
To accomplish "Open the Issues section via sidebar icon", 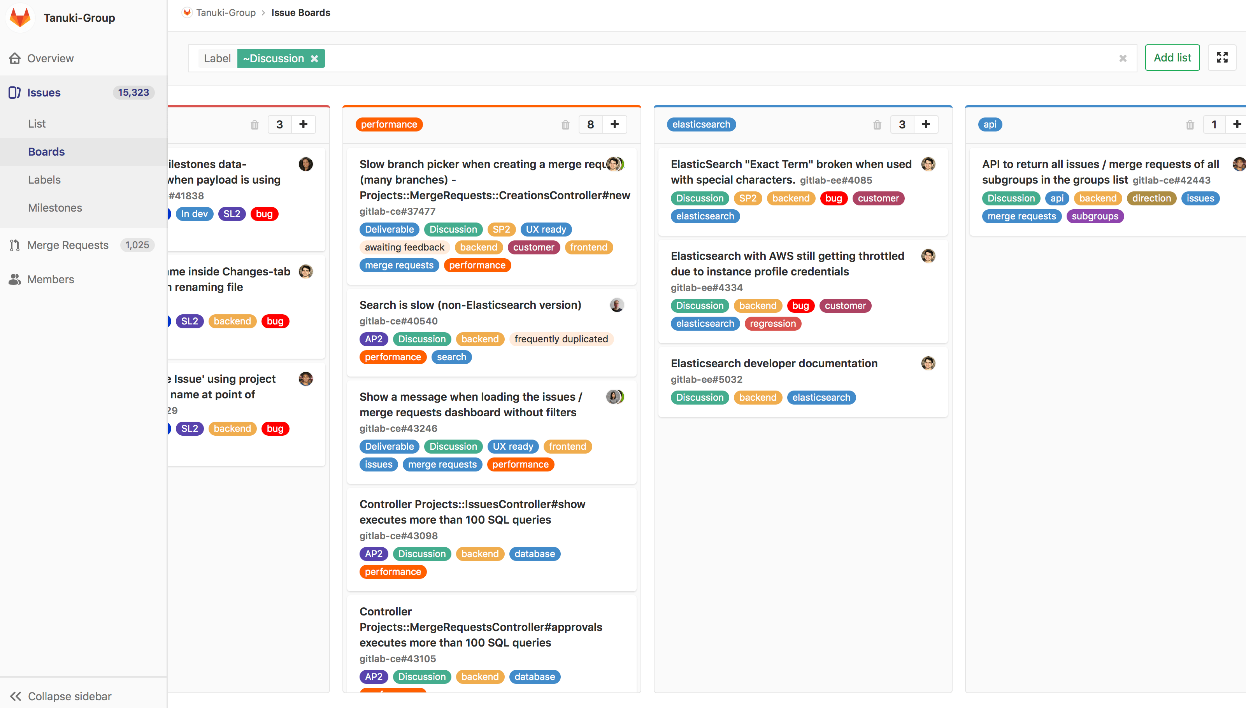I will 14,93.
